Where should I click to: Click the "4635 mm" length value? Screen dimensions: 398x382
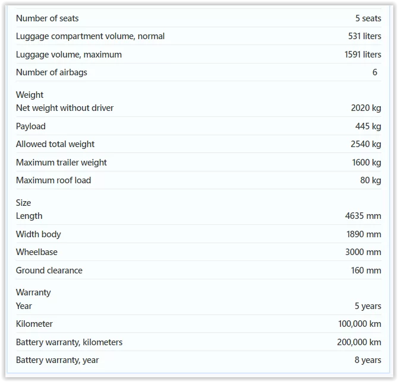tap(364, 216)
